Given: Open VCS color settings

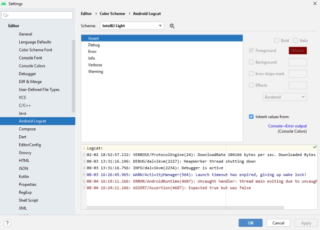Looking at the screenshot, I should click(x=22, y=97).
